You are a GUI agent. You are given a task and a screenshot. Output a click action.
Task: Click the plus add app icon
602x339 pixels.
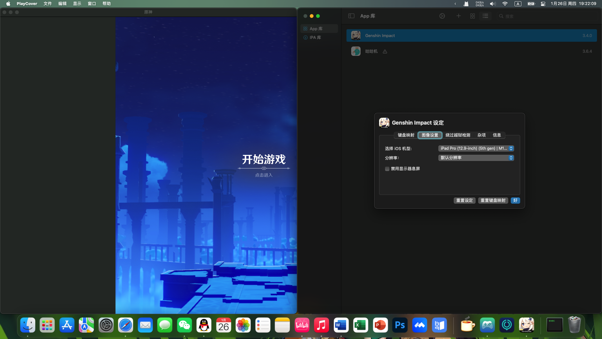(x=458, y=16)
